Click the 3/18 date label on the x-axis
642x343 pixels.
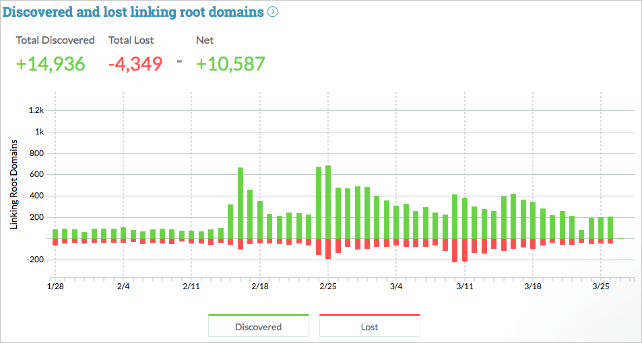coord(532,287)
